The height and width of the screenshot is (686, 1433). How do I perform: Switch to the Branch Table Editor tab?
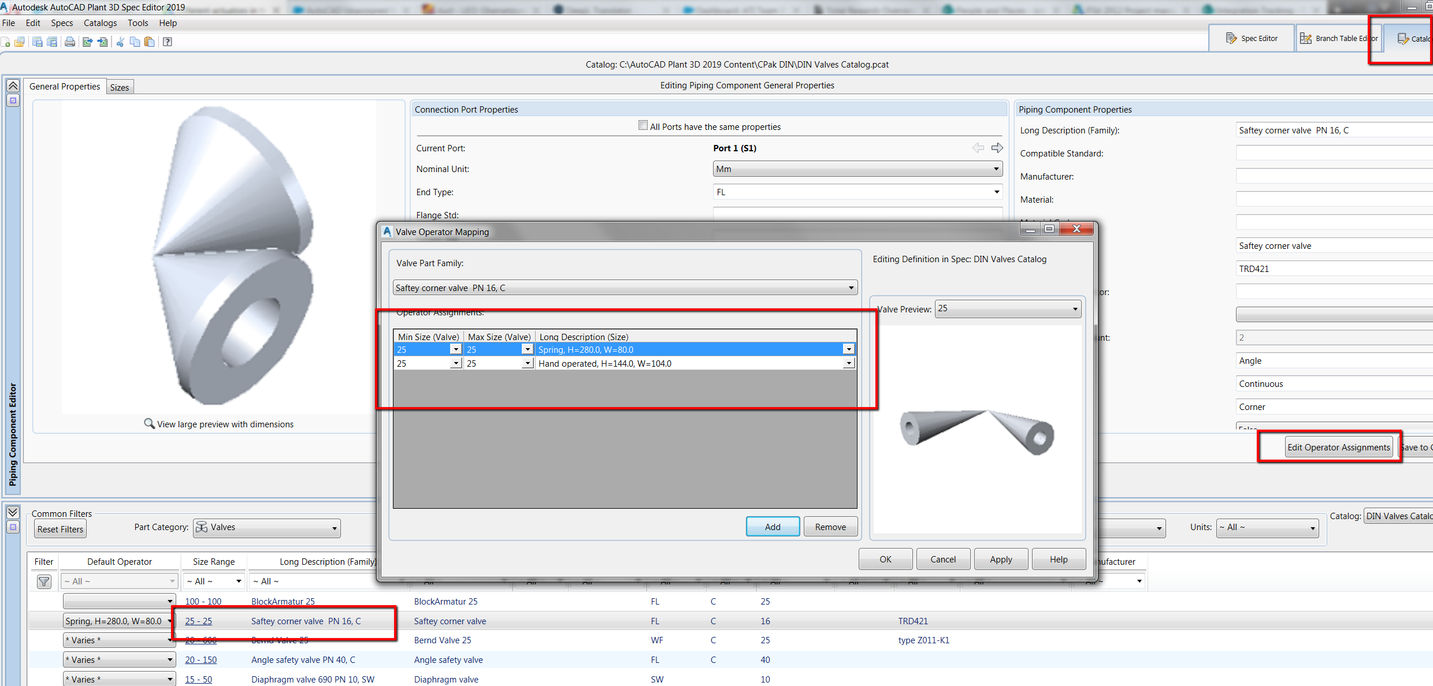click(1339, 38)
